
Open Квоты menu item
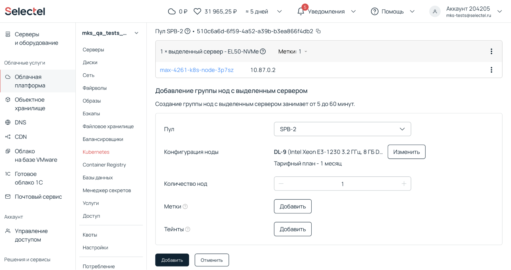click(x=90, y=235)
